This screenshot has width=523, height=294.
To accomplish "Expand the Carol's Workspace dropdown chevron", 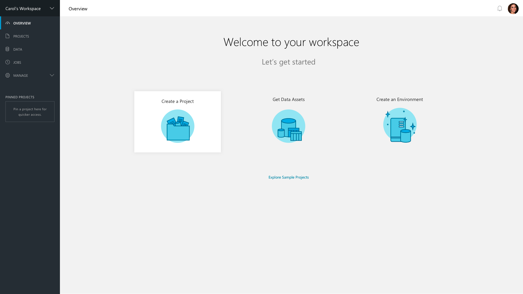I will pyautogui.click(x=52, y=8).
